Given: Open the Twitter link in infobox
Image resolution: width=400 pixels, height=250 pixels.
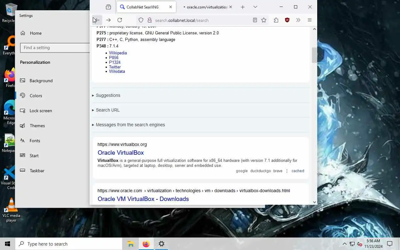Looking at the screenshot, I should (x=115, y=67).
